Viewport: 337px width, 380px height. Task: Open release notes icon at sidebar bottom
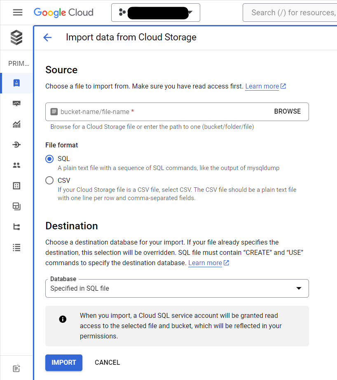tap(16, 368)
